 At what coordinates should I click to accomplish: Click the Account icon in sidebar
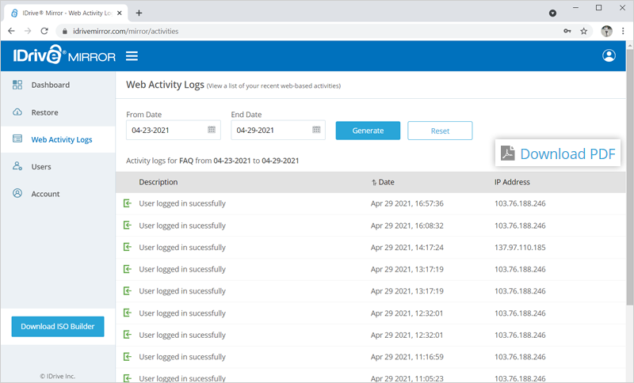17,194
